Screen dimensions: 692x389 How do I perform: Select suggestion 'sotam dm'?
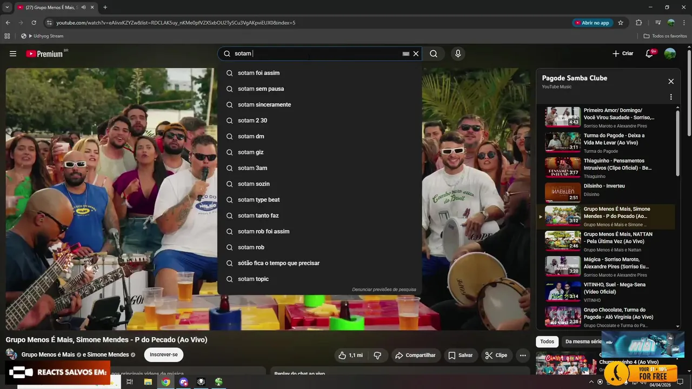point(320,136)
